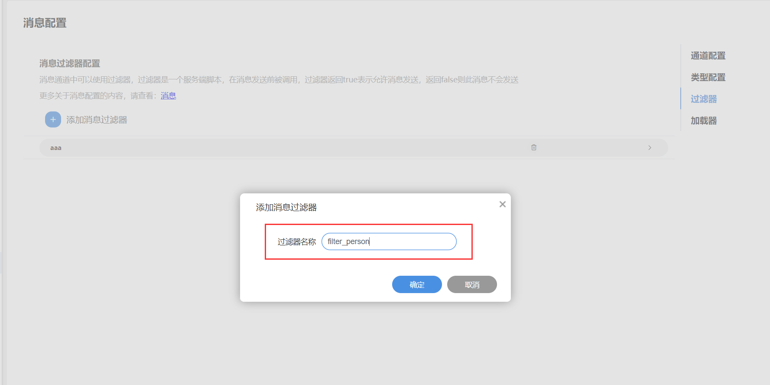Select the 过滤器 side navigation item

[x=703, y=99]
